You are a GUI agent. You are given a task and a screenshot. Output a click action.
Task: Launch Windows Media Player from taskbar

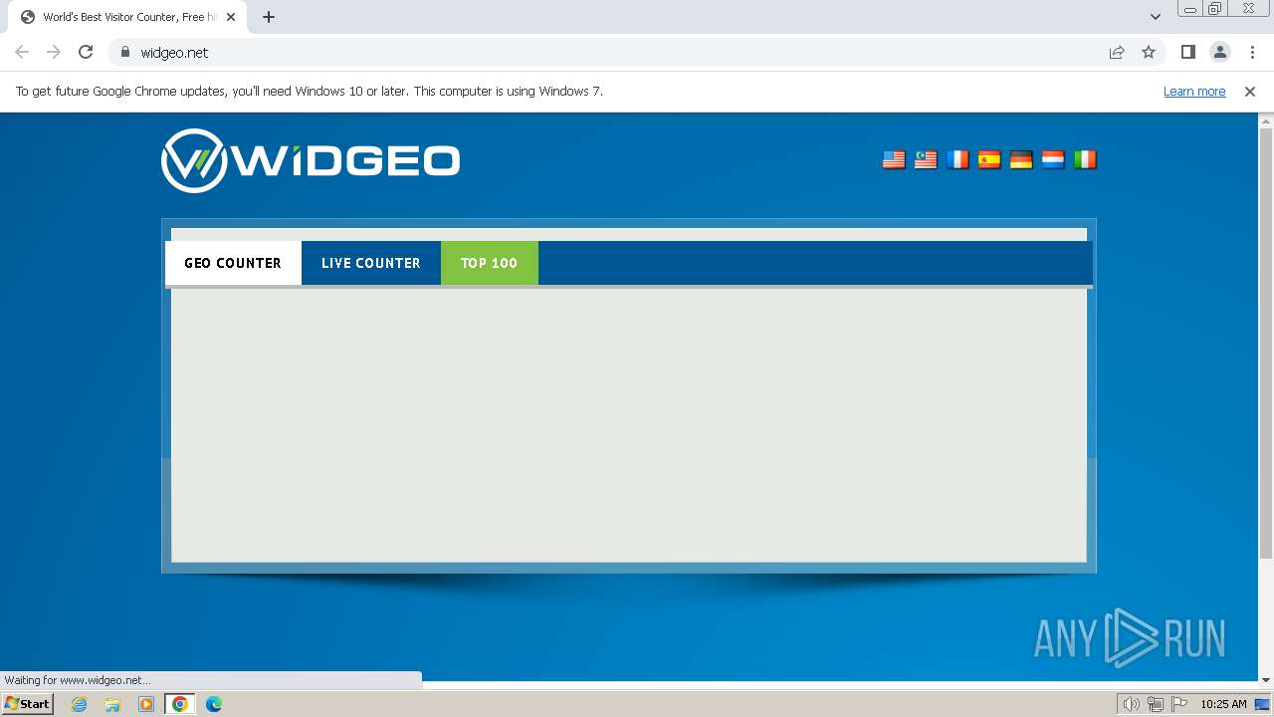pyautogui.click(x=146, y=704)
